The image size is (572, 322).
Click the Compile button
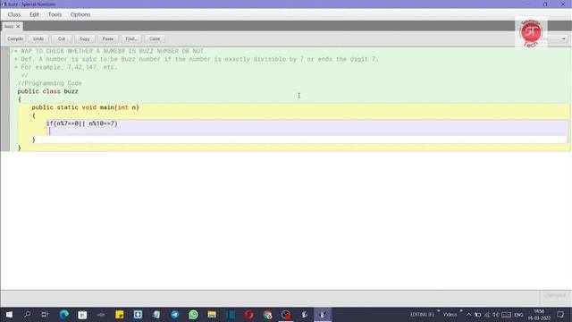pyautogui.click(x=15, y=38)
